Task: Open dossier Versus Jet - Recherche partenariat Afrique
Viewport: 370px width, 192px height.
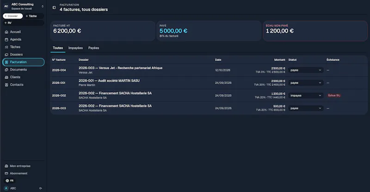Action: pyautogui.click(x=120, y=68)
